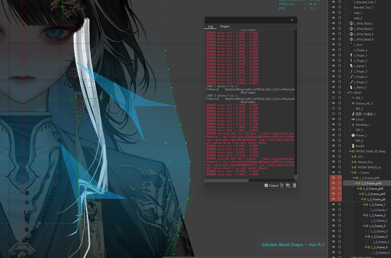391x258 pixels.
Task: Toggle visibility of the HEAD group
Action: pos(333,93)
